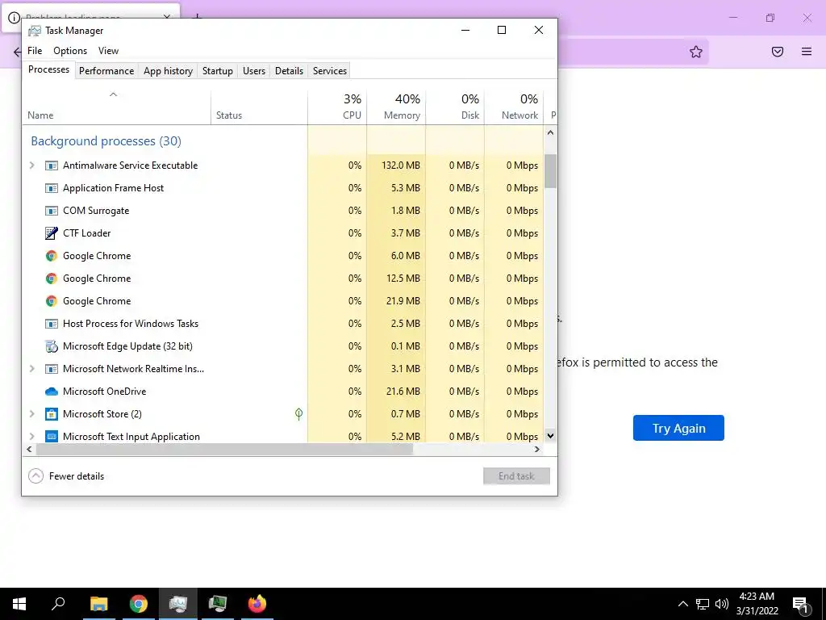
Task: Click Try Again in Firefox
Action: (678, 428)
